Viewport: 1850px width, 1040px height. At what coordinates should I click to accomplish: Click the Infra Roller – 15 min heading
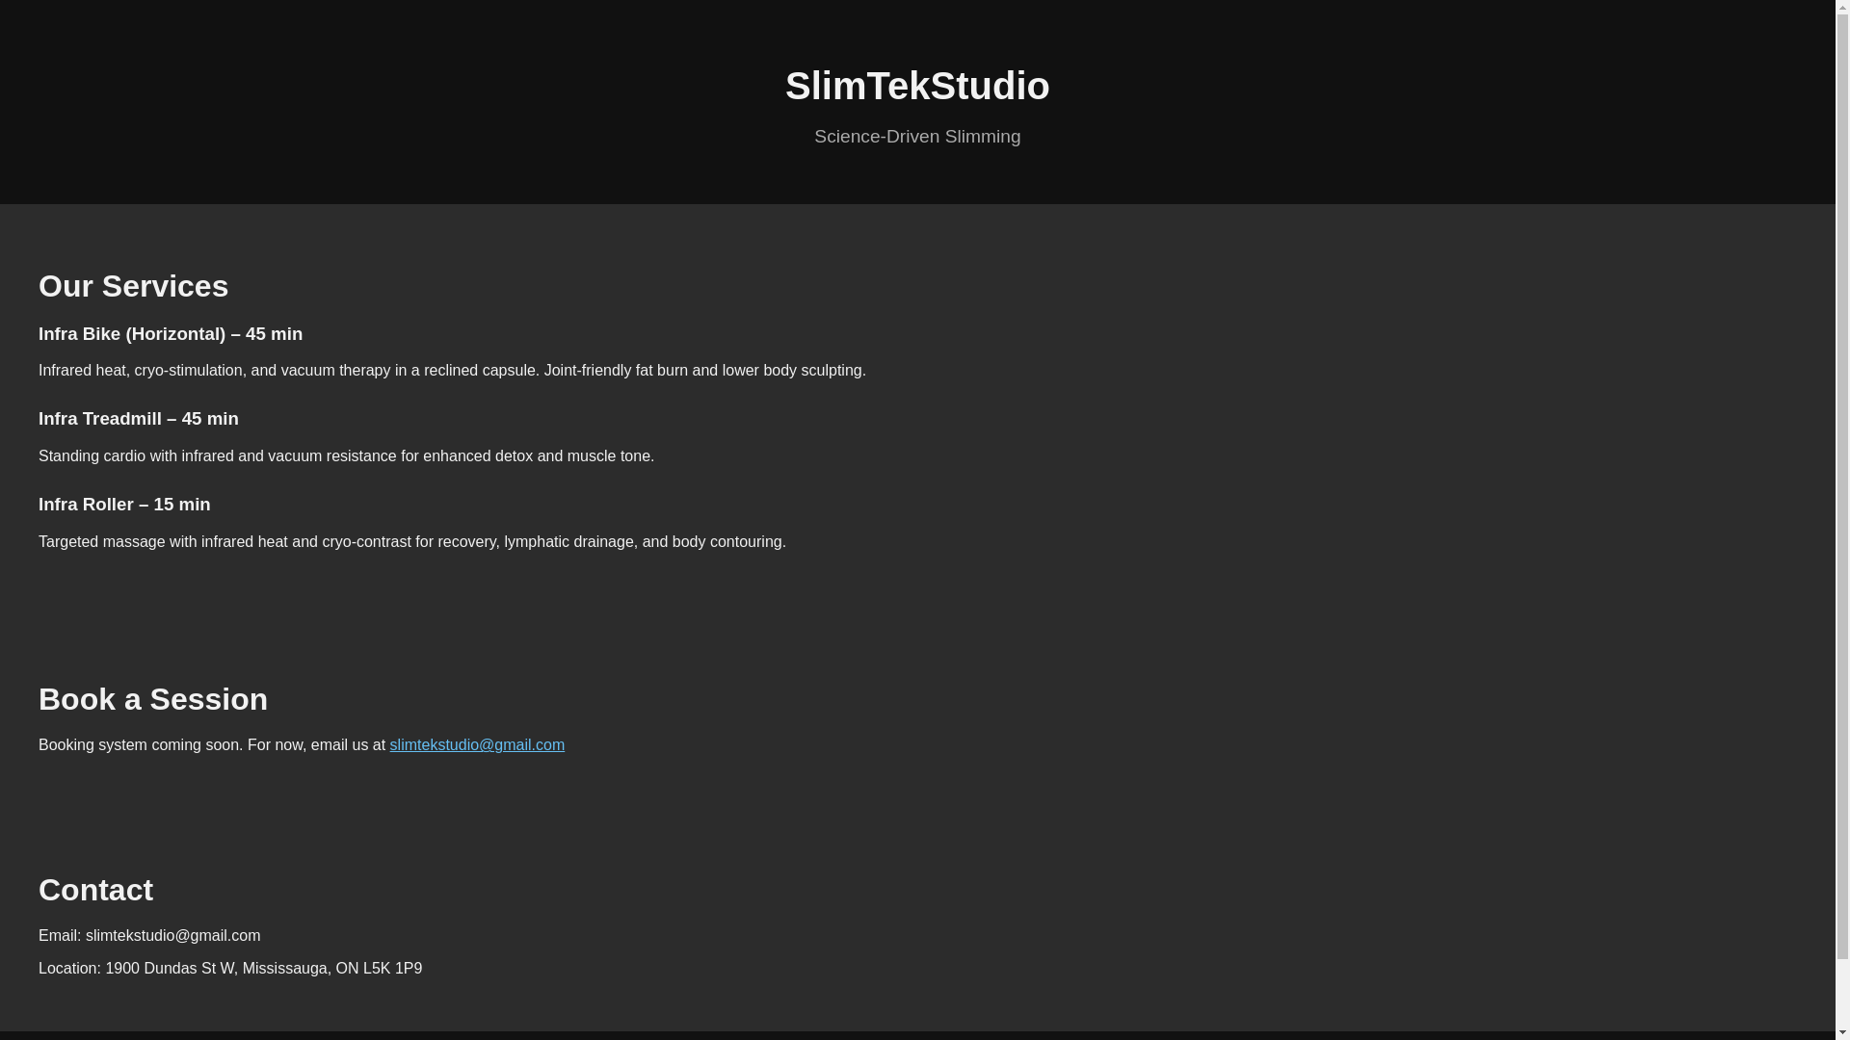[124, 504]
